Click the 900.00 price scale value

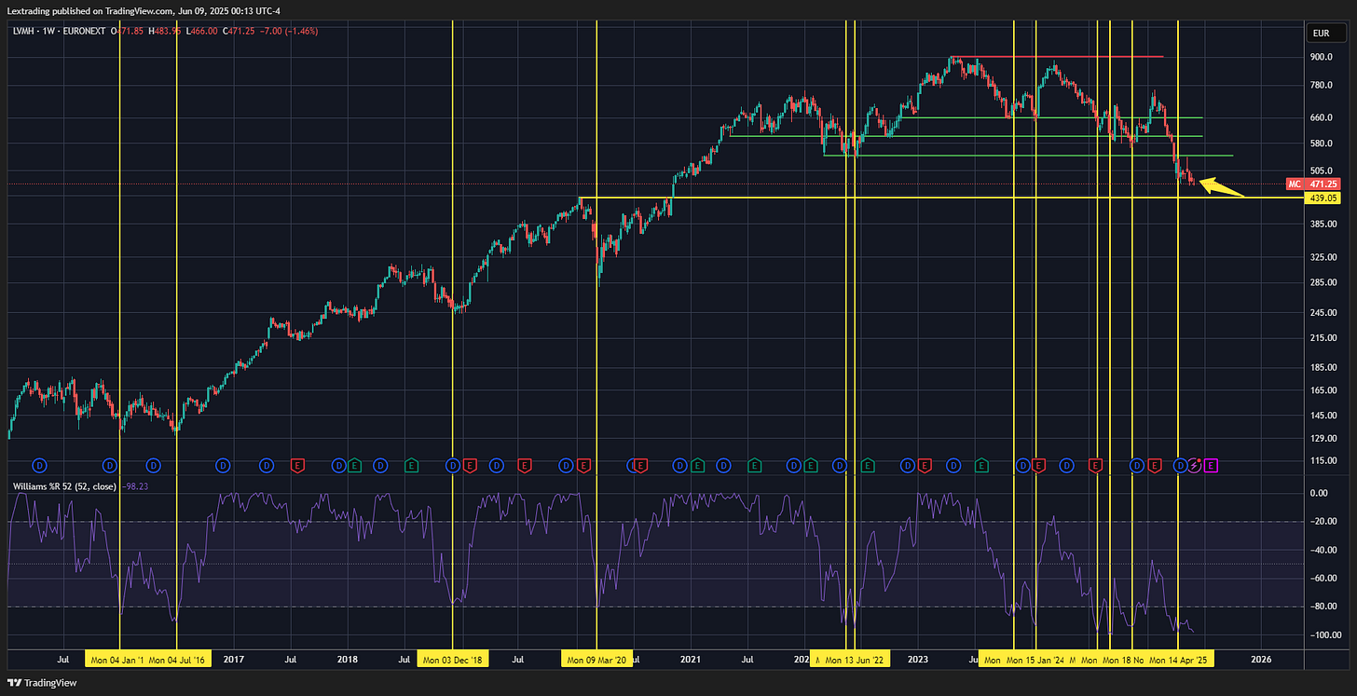click(x=1321, y=57)
